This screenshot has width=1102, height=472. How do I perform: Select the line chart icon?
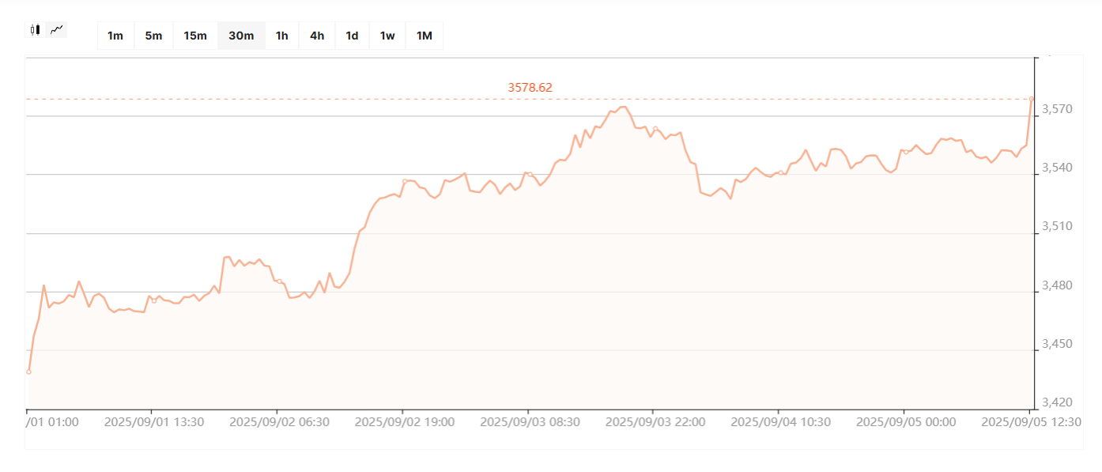tap(57, 30)
